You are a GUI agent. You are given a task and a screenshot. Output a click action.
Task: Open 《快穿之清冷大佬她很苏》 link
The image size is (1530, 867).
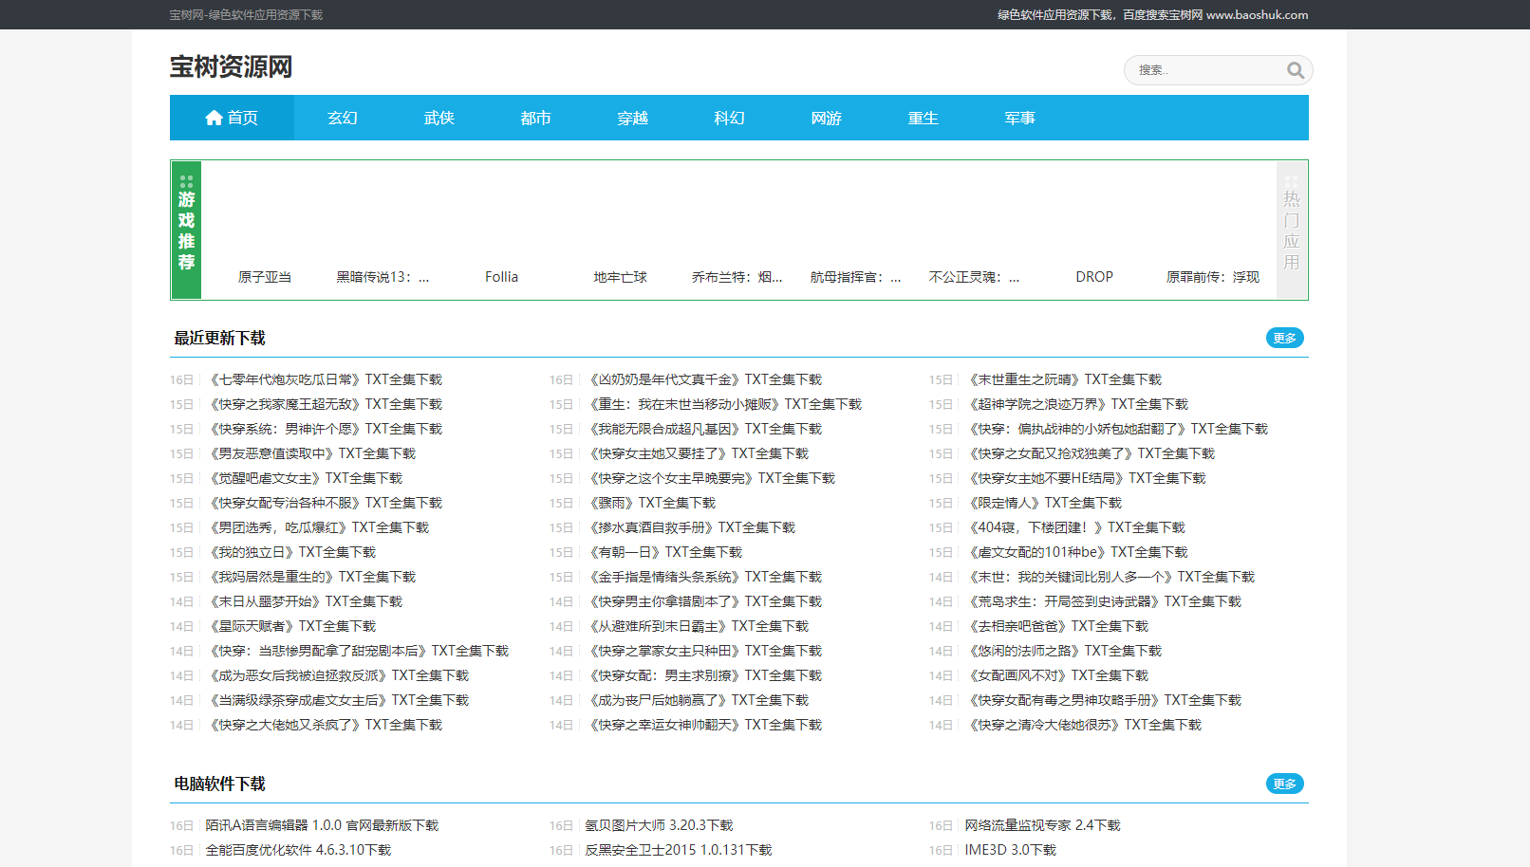(x=1083, y=725)
